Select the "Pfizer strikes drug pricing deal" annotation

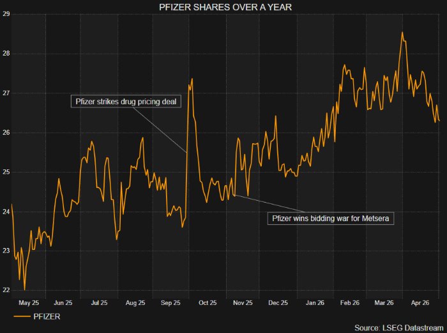tap(126, 101)
